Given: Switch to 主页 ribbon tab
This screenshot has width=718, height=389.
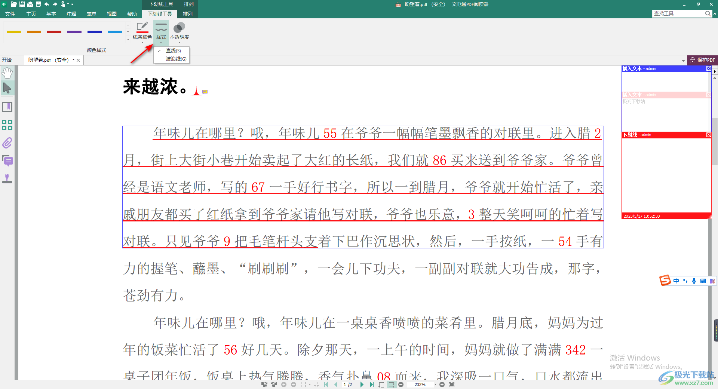Looking at the screenshot, I should 31,14.
